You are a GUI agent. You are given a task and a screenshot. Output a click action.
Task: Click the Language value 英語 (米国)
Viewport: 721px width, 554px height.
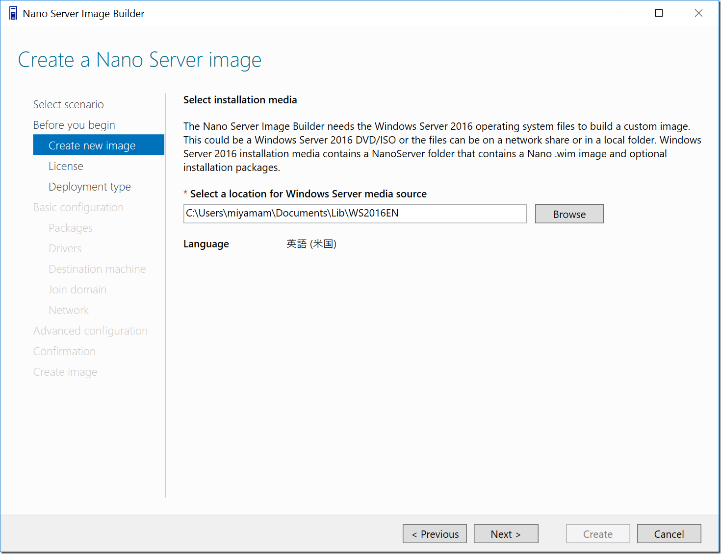tap(311, 244)
